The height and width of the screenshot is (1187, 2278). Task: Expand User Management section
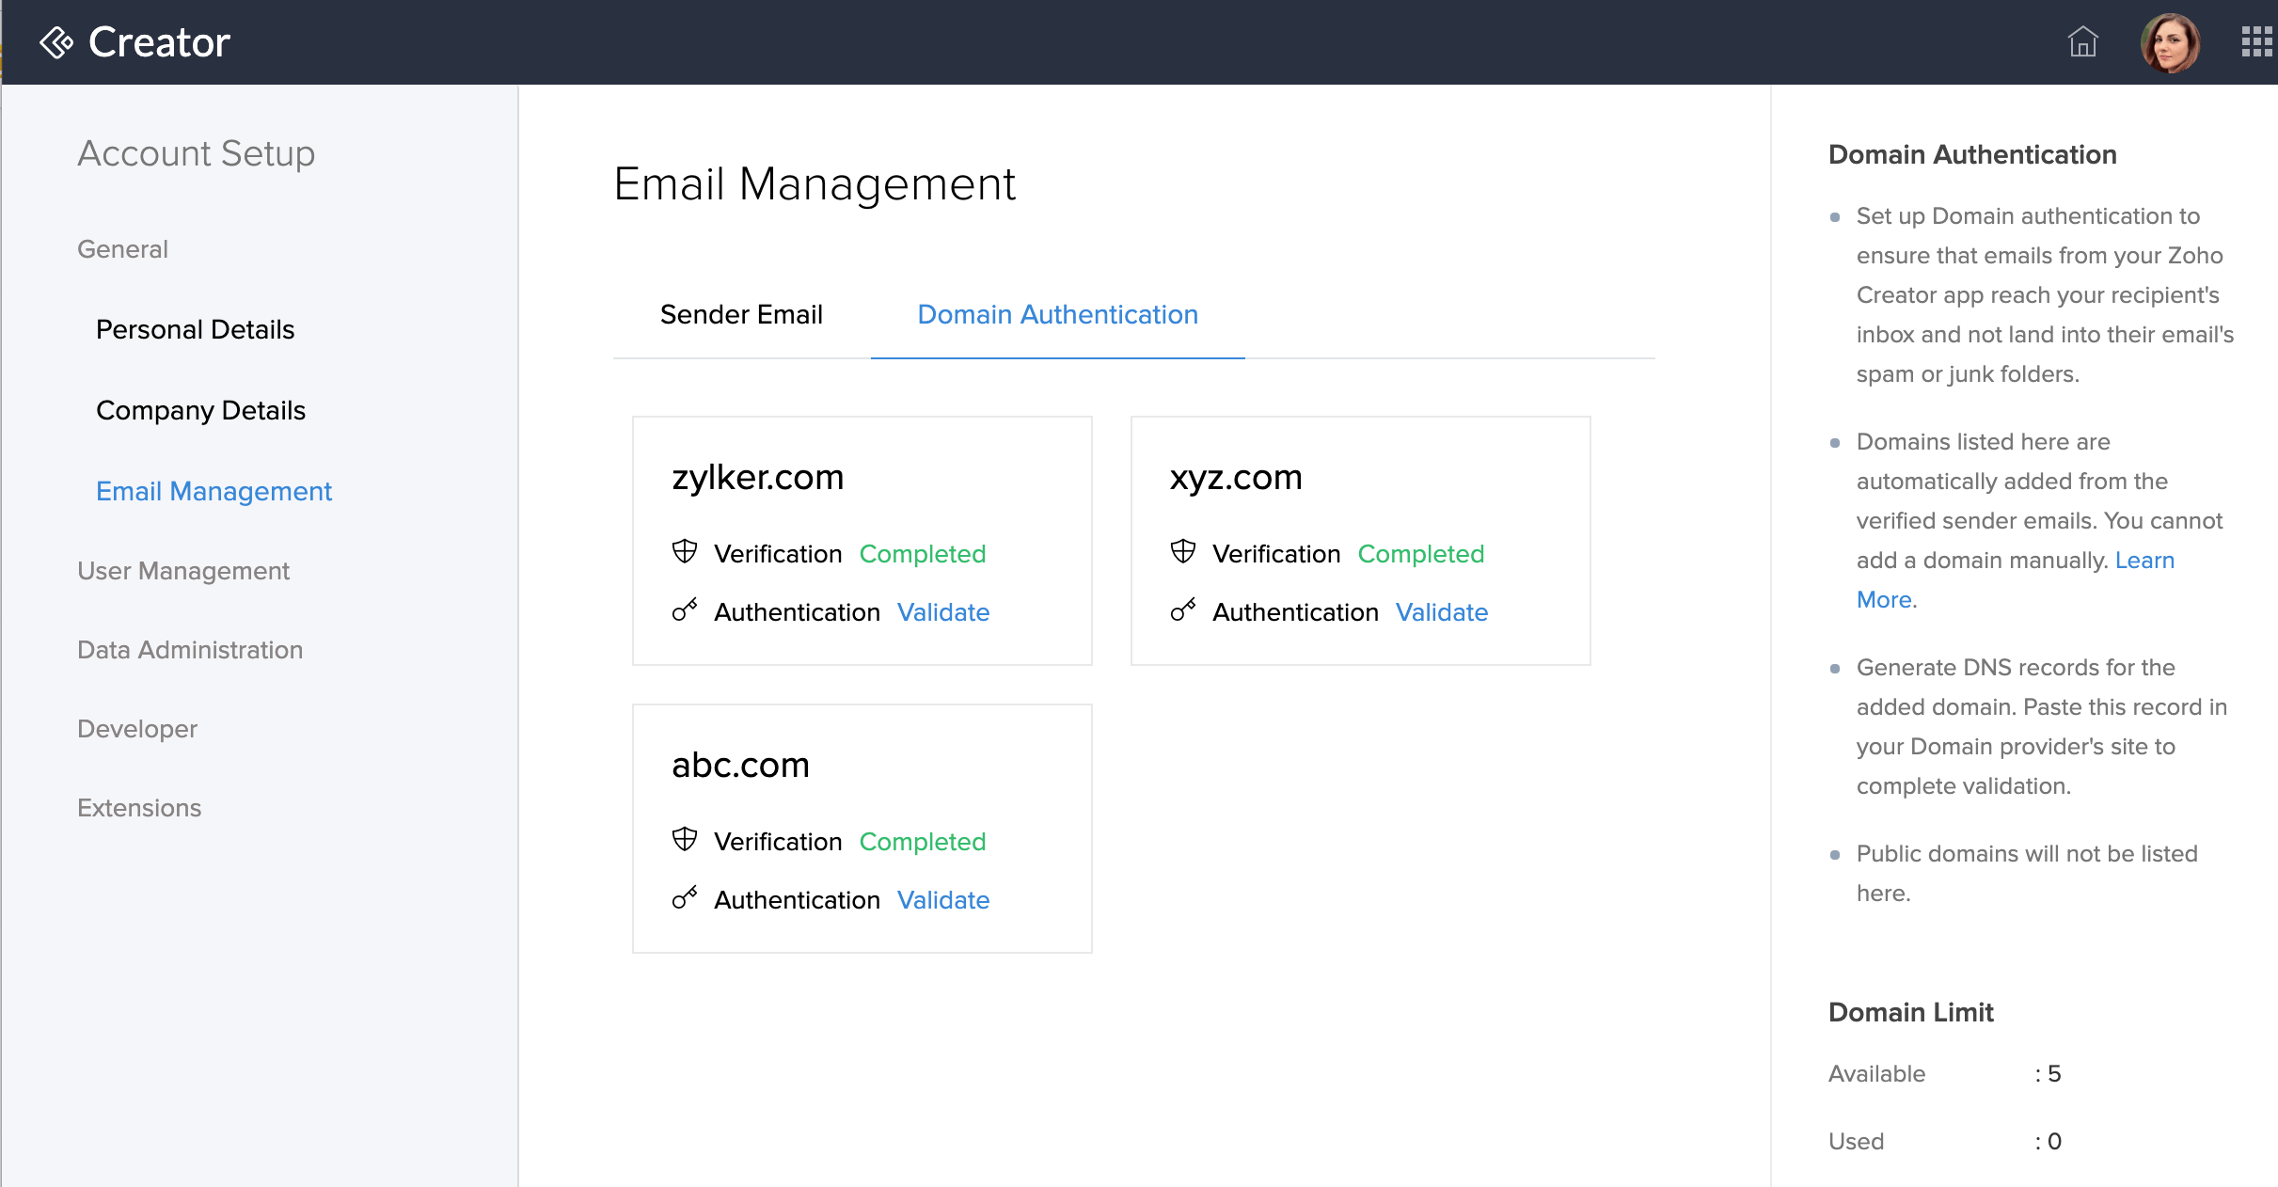coord(183,571)
